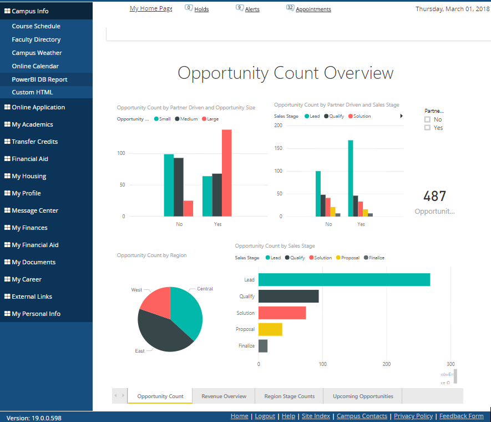
Task: Check the 'No' partner driven checkbox
Action: pyautogui.click(x=427, y=119)
